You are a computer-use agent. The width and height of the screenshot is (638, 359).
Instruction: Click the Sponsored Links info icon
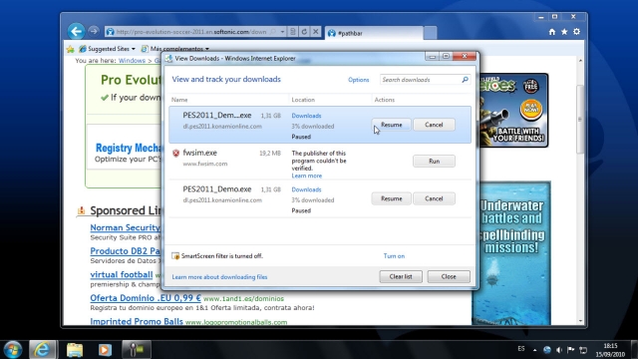tap(82, 210)
